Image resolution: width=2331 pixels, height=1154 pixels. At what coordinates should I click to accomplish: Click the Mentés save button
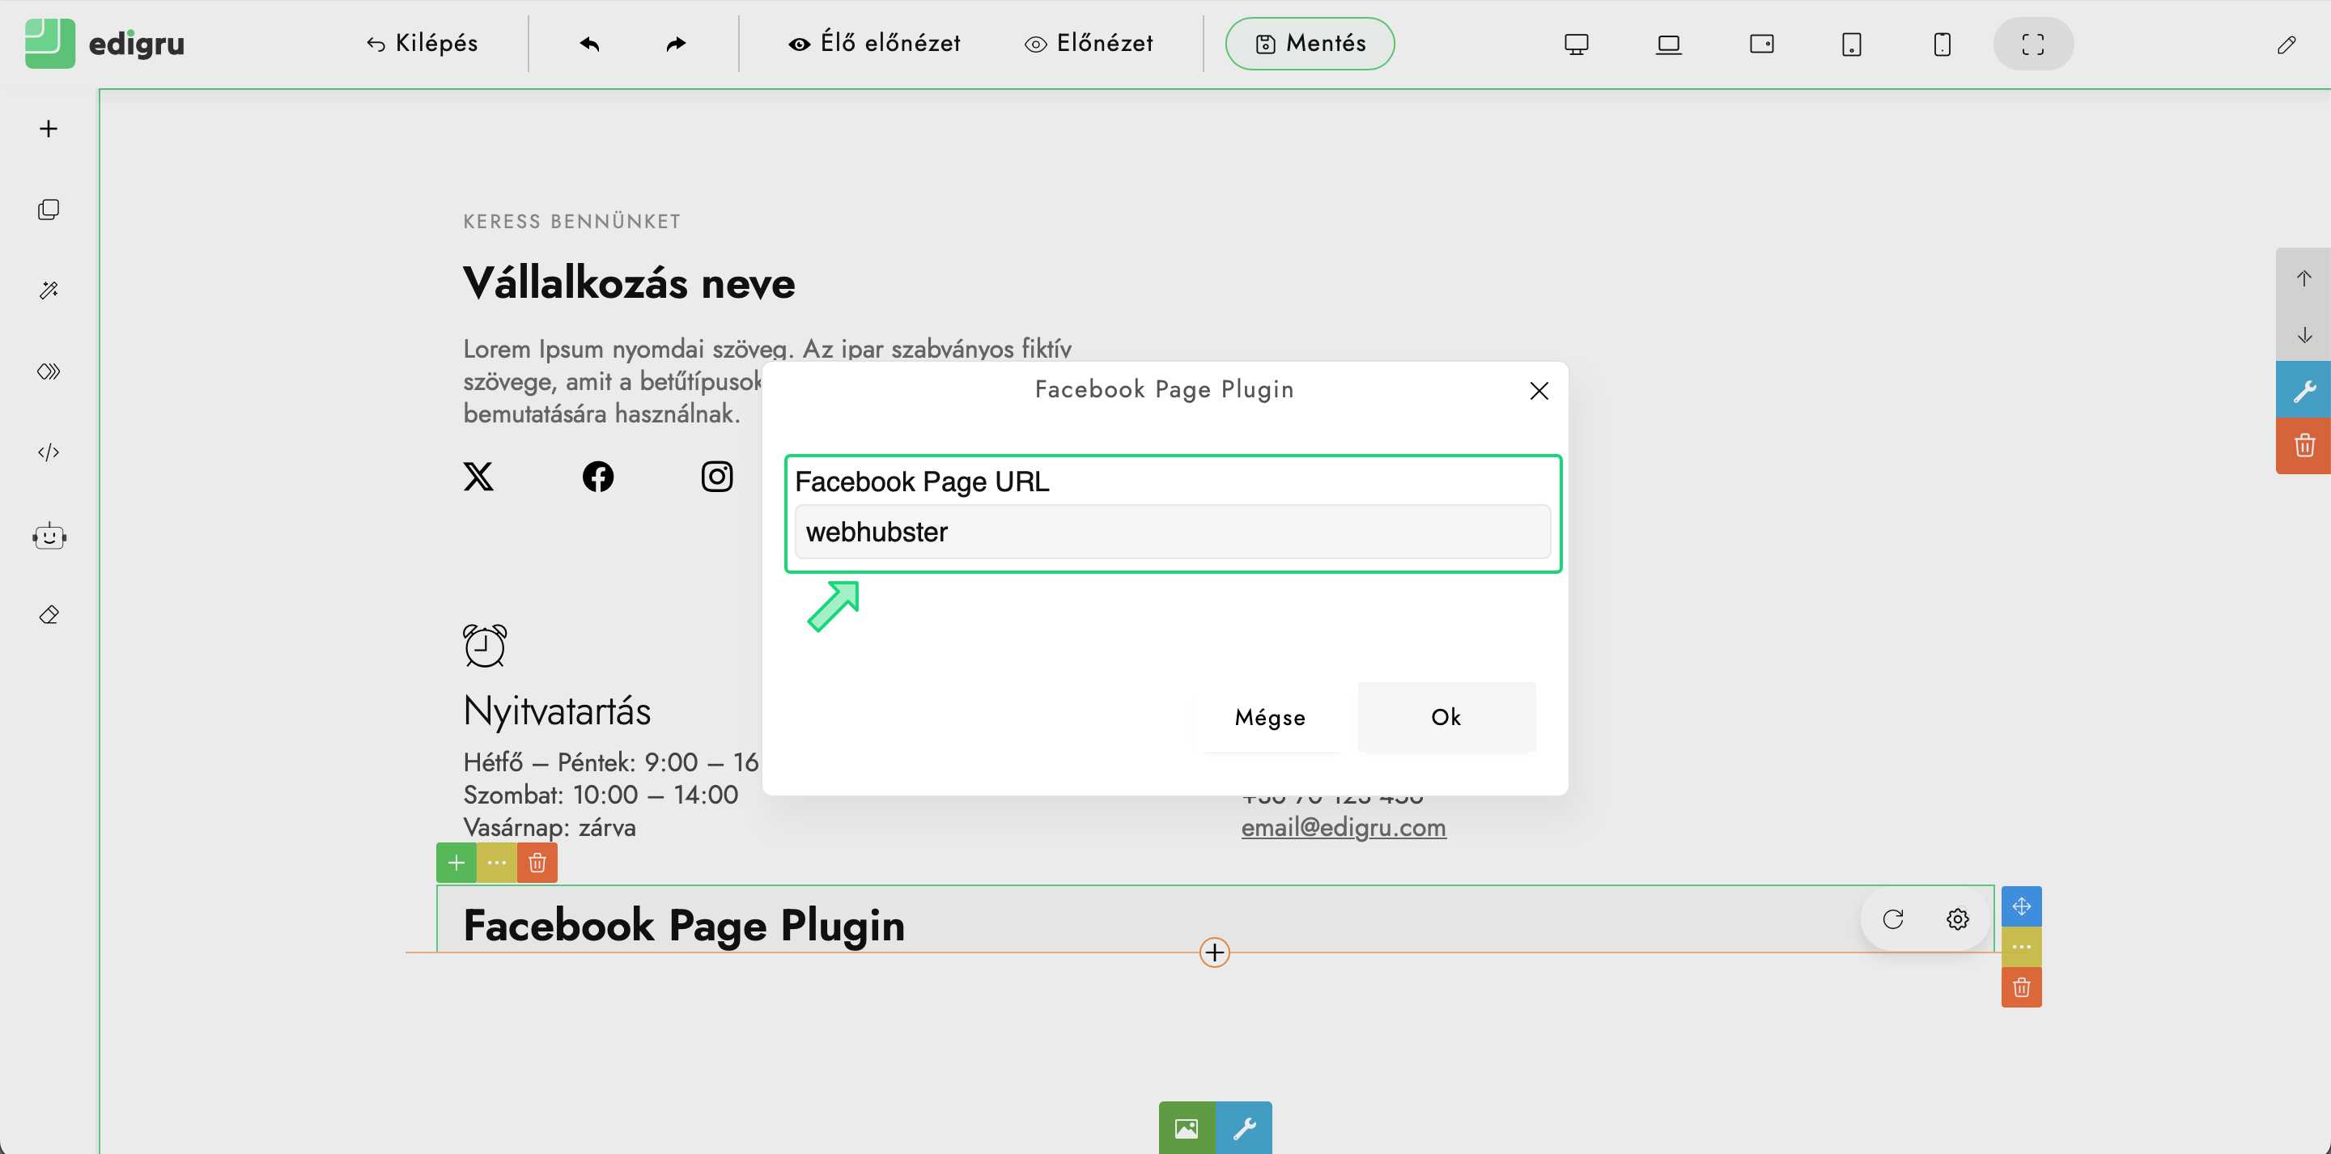pos(1310,44)
